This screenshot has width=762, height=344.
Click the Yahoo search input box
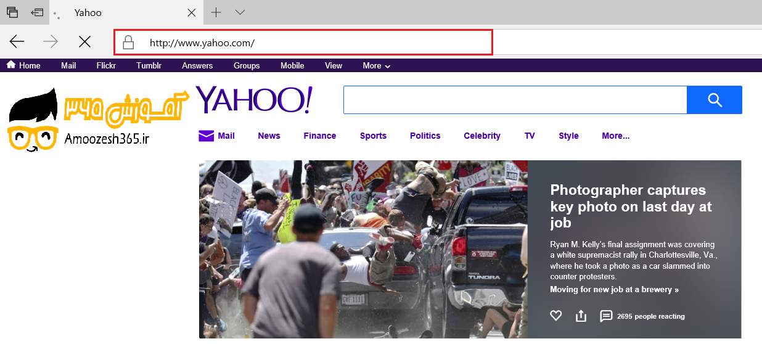(x=515, y=100)
